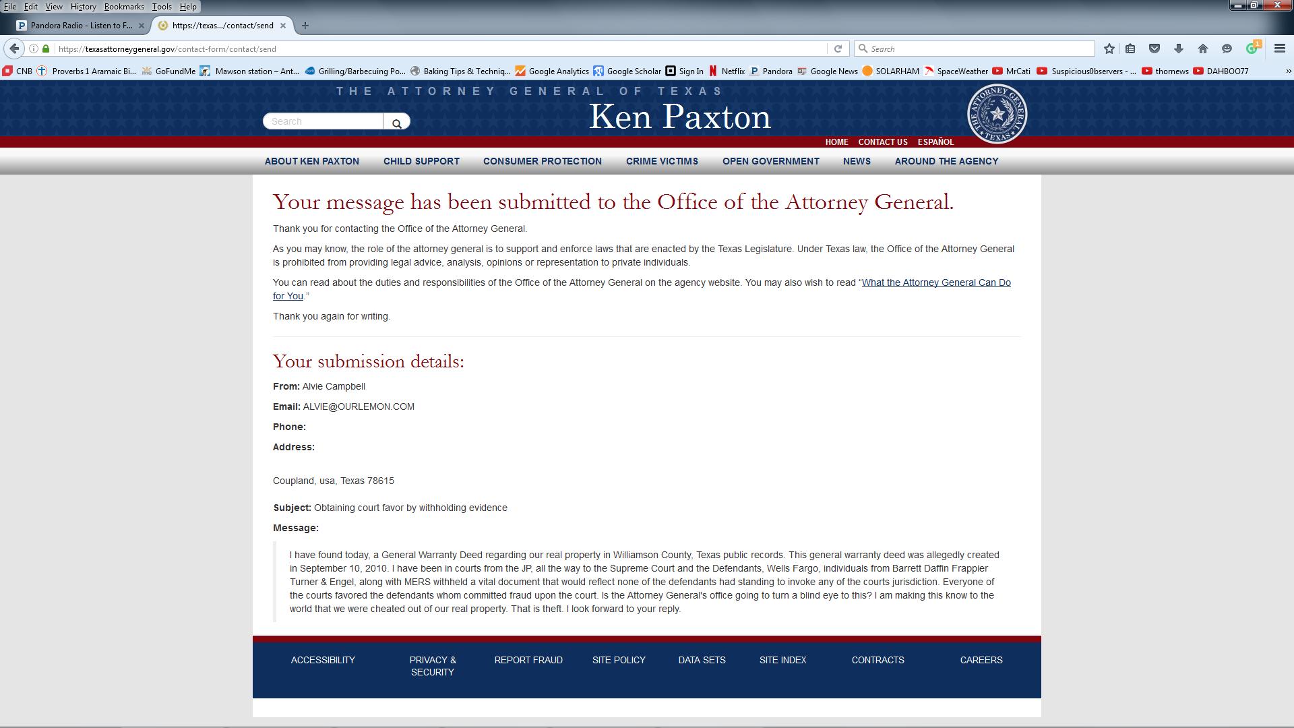Show bookmarks list icon
Screen dimensions: 1294x728
1130,49
